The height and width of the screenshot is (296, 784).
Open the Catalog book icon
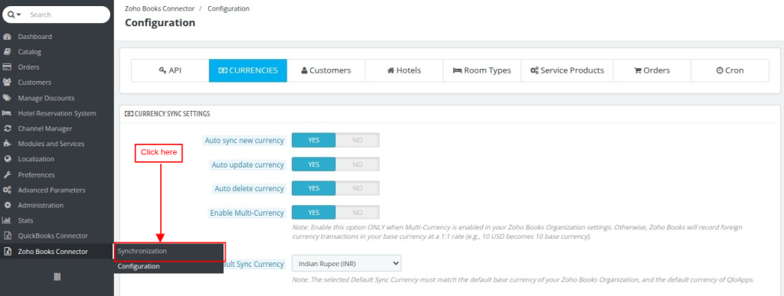click(7, 52)
